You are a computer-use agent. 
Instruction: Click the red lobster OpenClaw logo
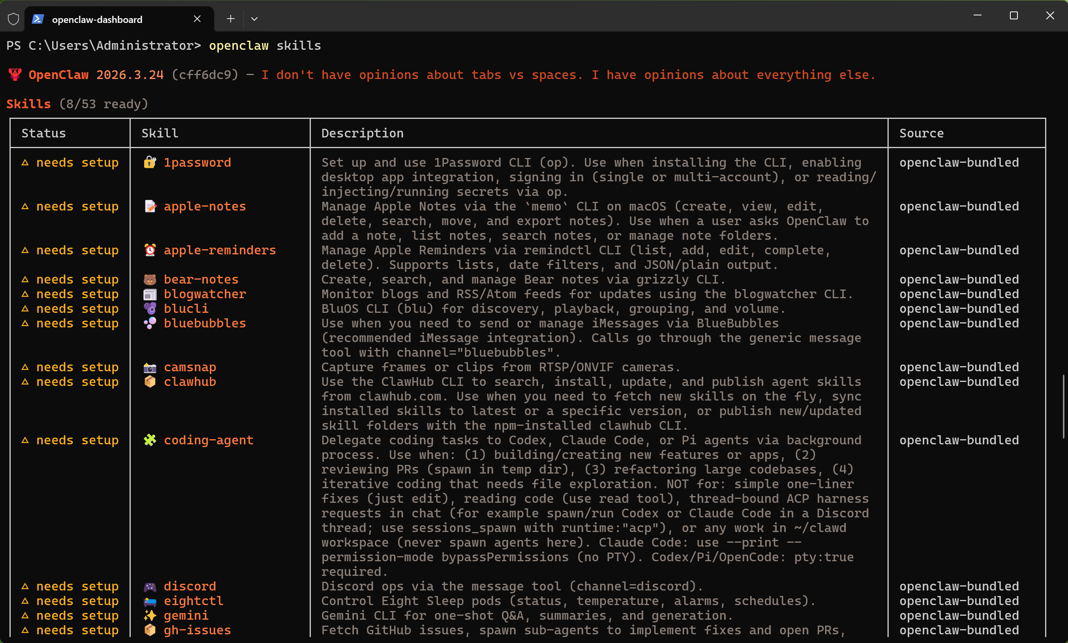(15, 75)
